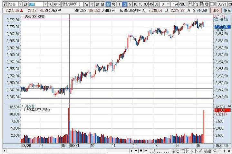This screenshot has width=232, height=154.
Task: Click the 종합(KOSPI) index name field
Action: pyautogui.click(x=72, y=4)
